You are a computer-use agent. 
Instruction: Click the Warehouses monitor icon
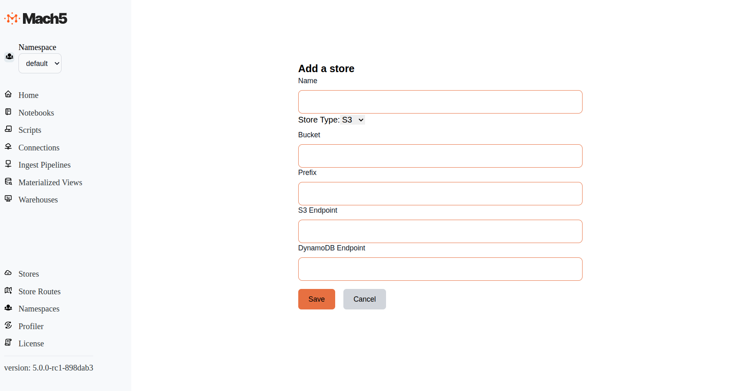pos(8,199)
